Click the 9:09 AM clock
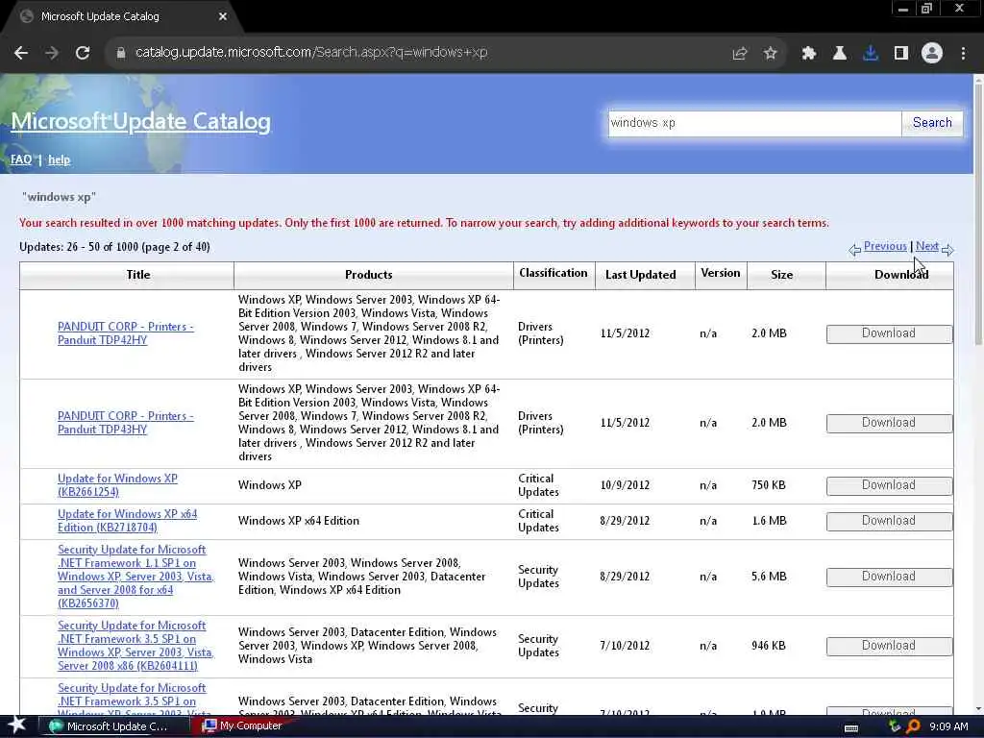 click(x=948, y=726)
